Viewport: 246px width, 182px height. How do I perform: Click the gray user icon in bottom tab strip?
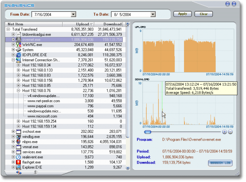(x=36, y=172)
